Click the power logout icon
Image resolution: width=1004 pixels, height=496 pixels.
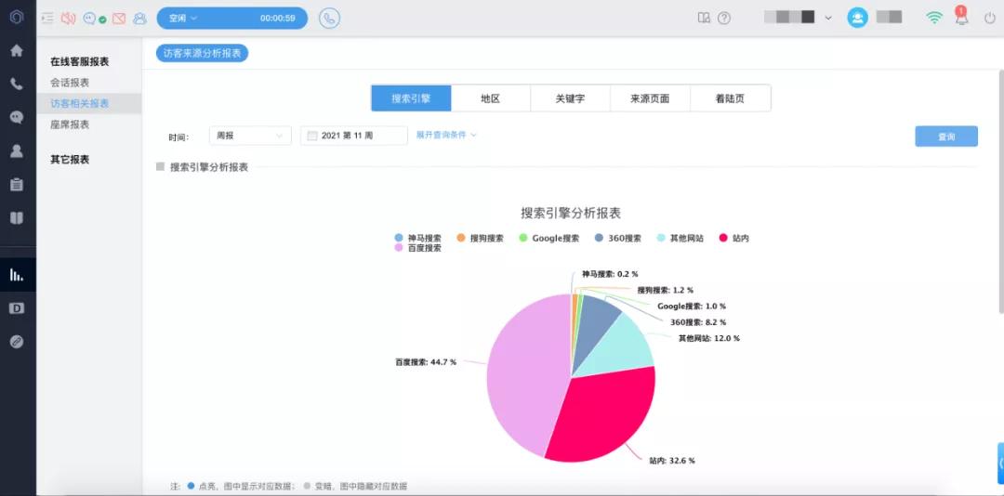(990, 18)
